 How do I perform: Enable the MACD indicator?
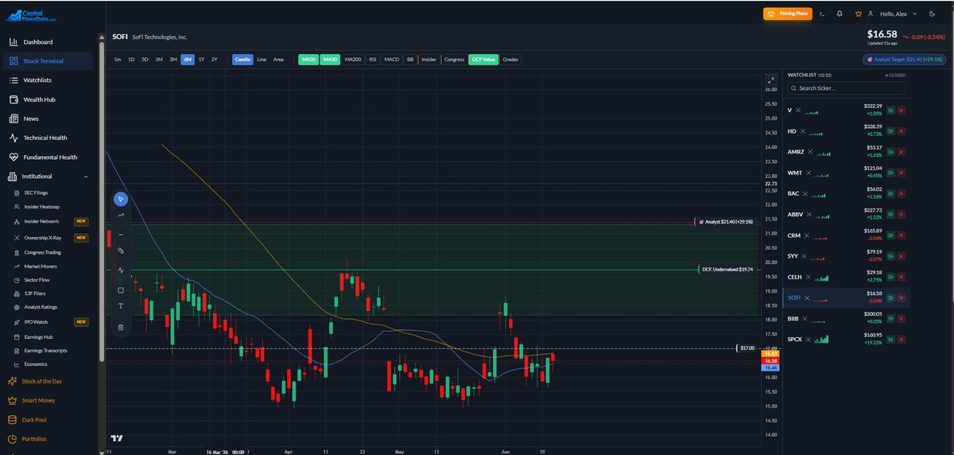(392, 60)
